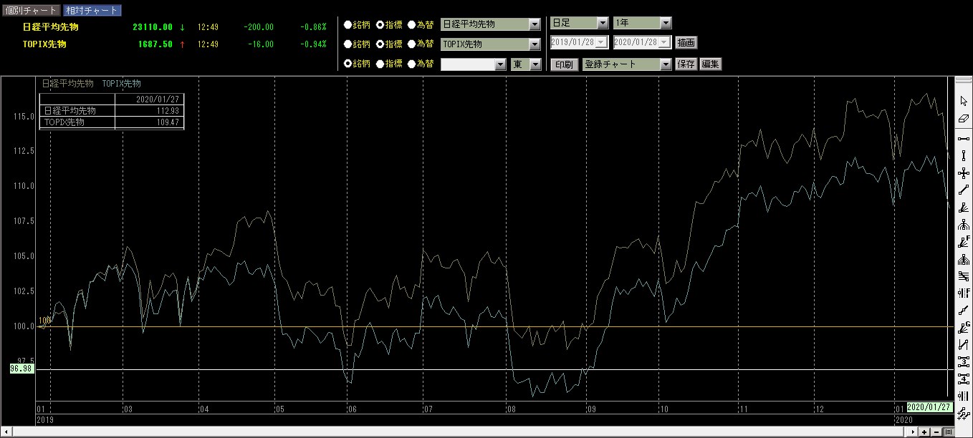Click the list icon beside the minus button

(948, 432)
